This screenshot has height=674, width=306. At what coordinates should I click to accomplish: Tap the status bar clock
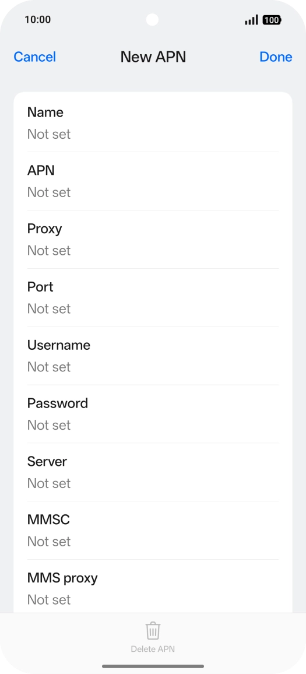[37, 19]
